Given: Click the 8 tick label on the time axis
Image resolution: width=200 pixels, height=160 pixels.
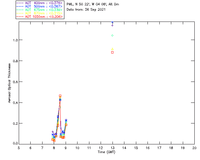Looking at the screenshot, I should tap(54, 148).
